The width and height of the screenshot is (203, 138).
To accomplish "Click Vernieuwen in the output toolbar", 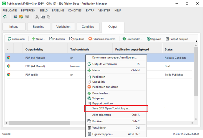I will pos(16,39).
